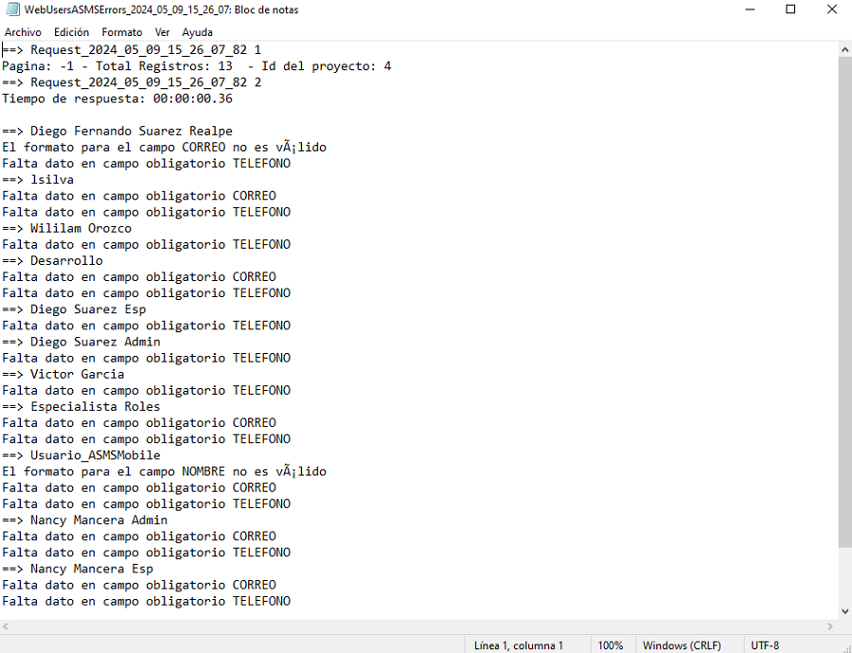Click line 'Request_2024_05_09_15_26_07_82 1'
852x653 pixels.
(132, 50)
